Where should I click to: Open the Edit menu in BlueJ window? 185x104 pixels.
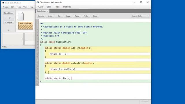pos(12,7)
